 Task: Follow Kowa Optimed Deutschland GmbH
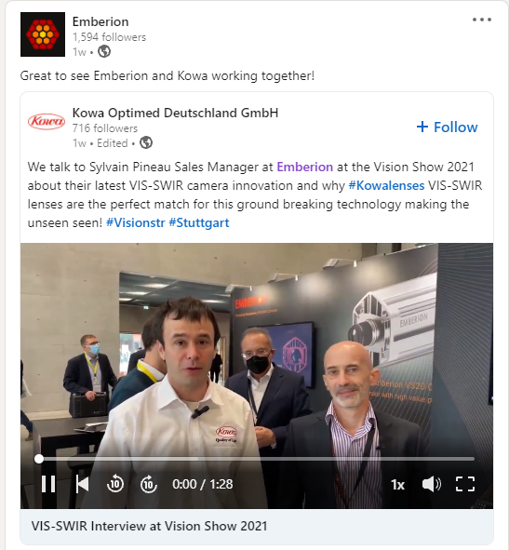pyautogui.click(x=447, y=127)
